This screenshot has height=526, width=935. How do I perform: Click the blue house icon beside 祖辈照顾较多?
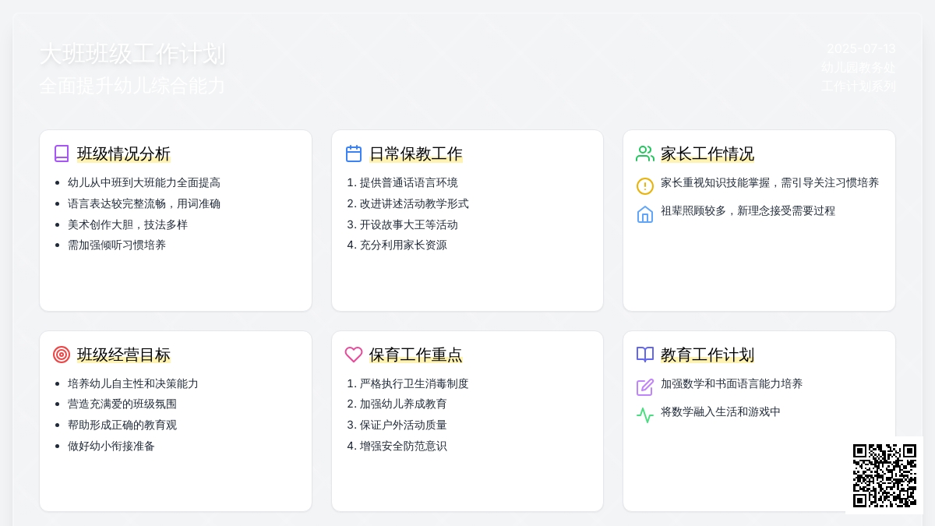point(645,214)
